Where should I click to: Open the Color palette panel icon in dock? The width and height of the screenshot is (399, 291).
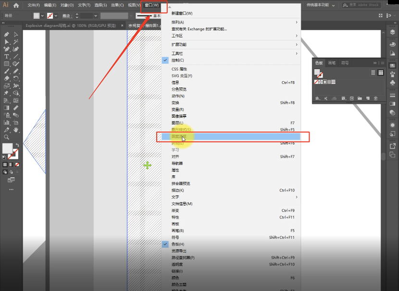[392, 44]
